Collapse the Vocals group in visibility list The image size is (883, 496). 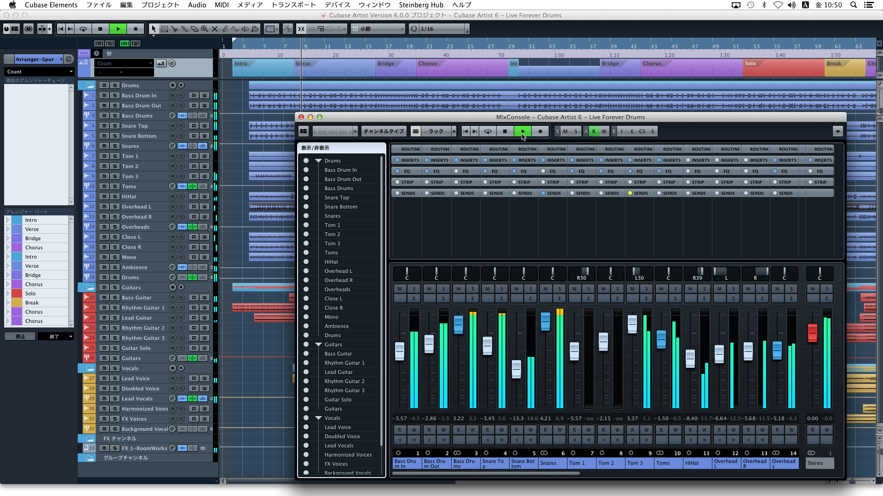click(318, 418)
